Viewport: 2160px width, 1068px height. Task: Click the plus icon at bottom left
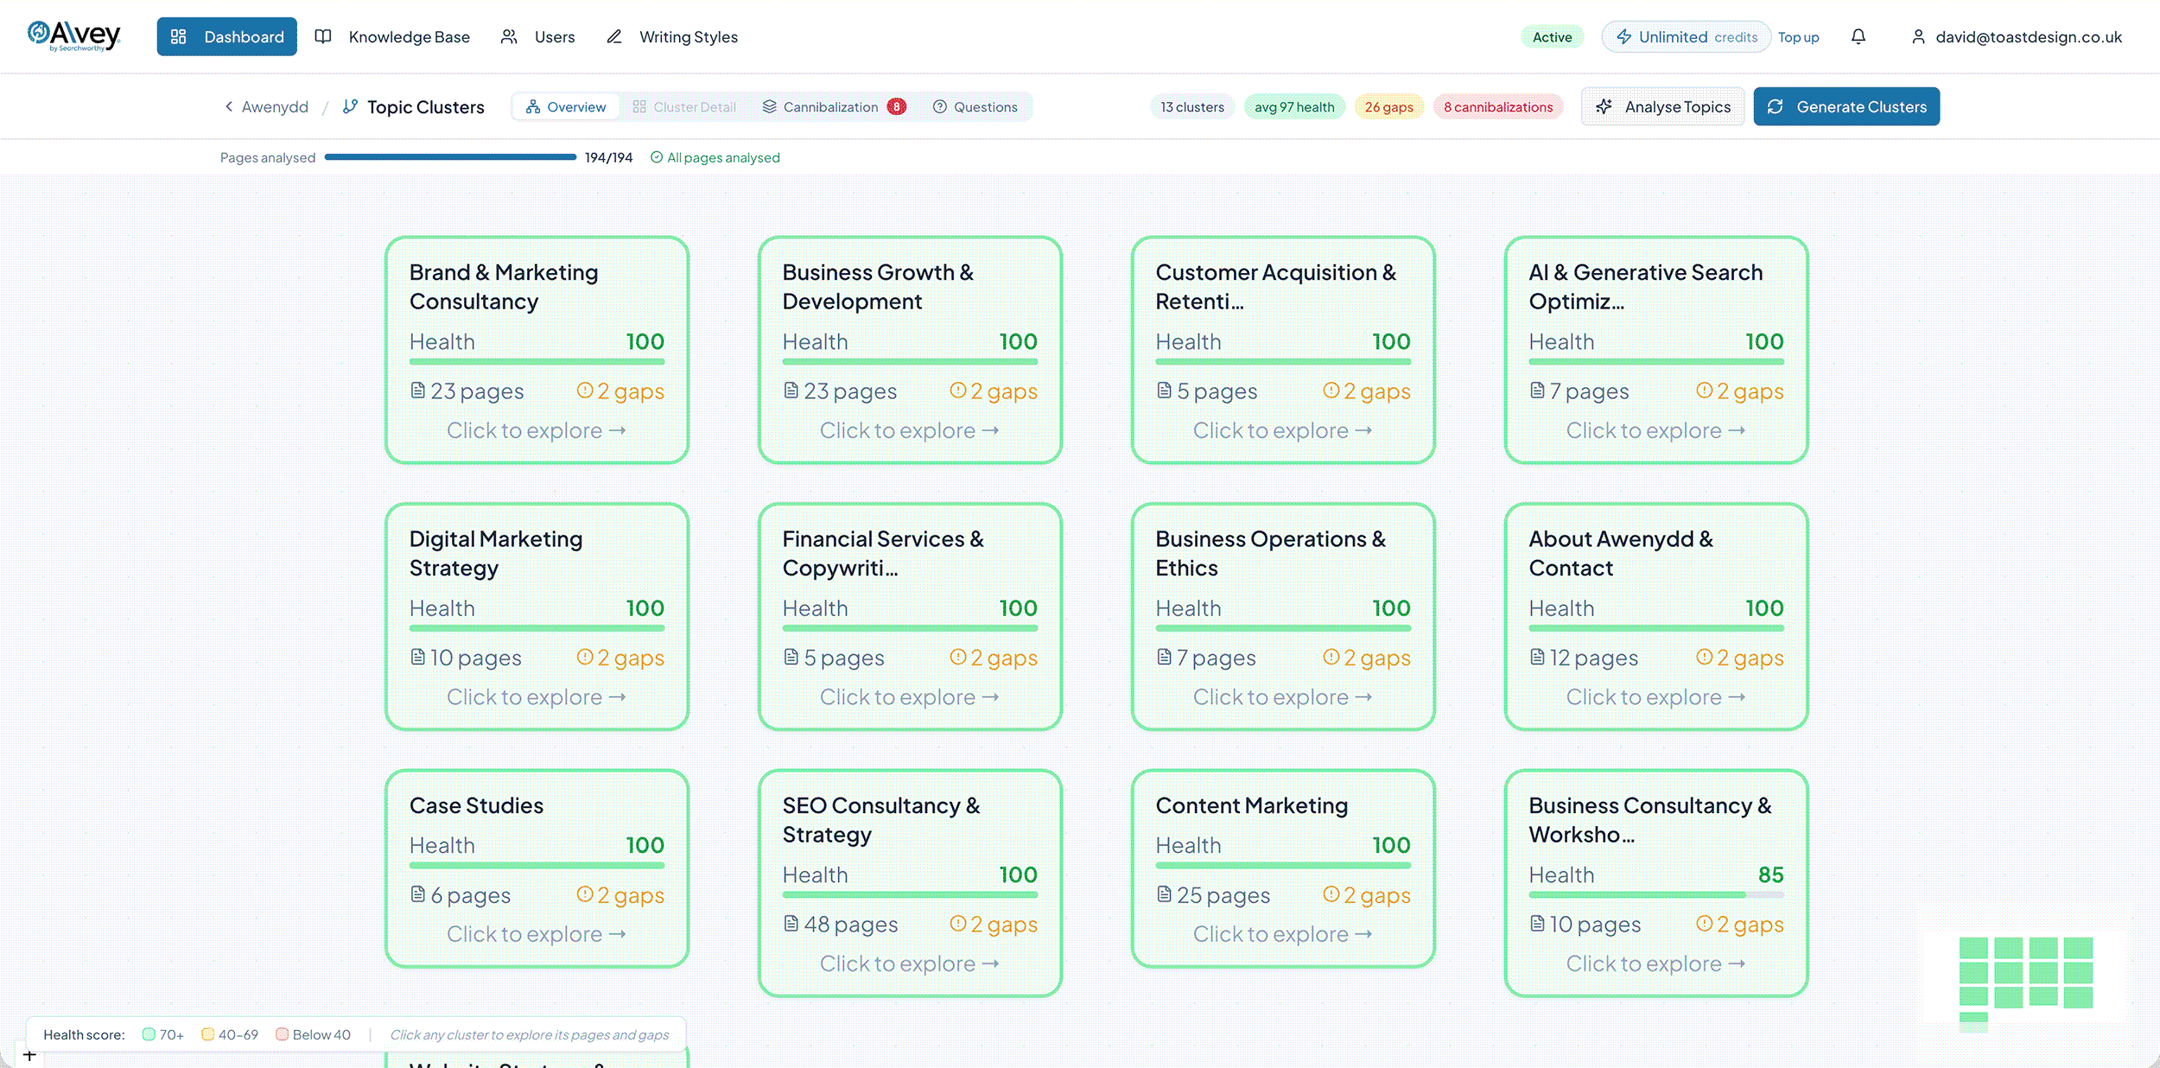tap(29, 1055)
